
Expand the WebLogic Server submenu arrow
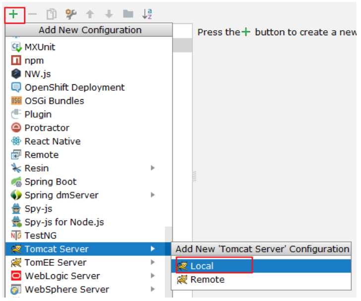[x=153, y=276]
